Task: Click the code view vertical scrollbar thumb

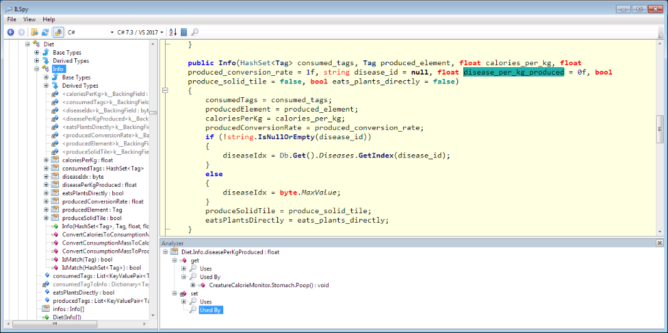Action: pos(659,129)
